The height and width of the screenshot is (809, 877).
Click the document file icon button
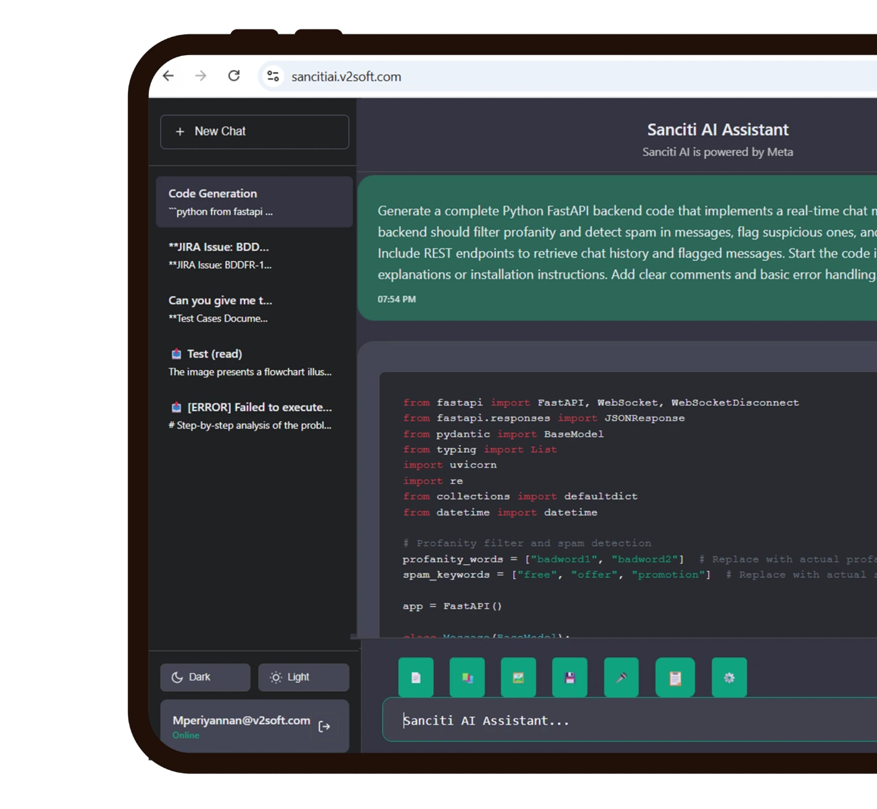pos(416,677)
